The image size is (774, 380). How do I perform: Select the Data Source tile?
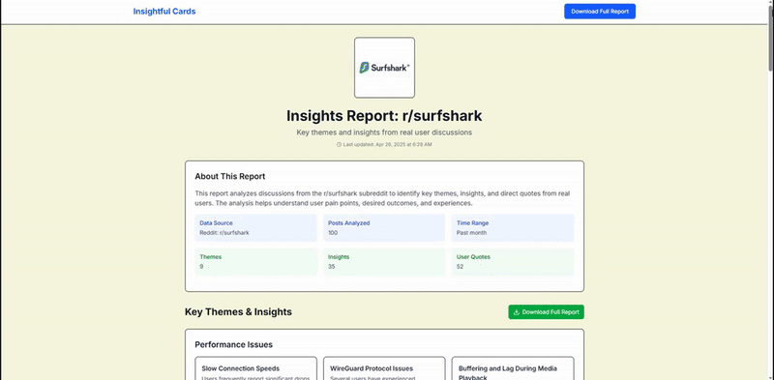[x=255, y=227]
